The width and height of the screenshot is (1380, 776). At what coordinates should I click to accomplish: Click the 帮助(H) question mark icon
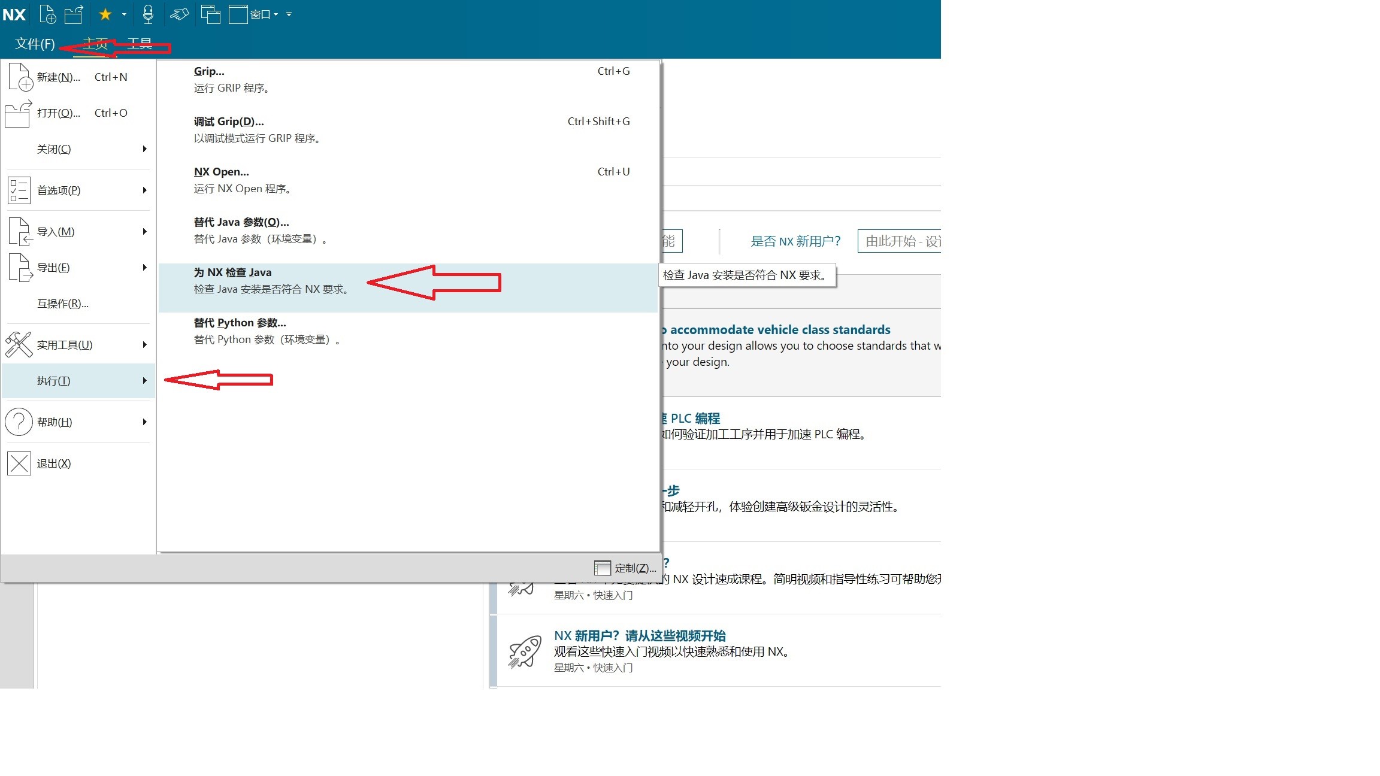pos(19,422)
